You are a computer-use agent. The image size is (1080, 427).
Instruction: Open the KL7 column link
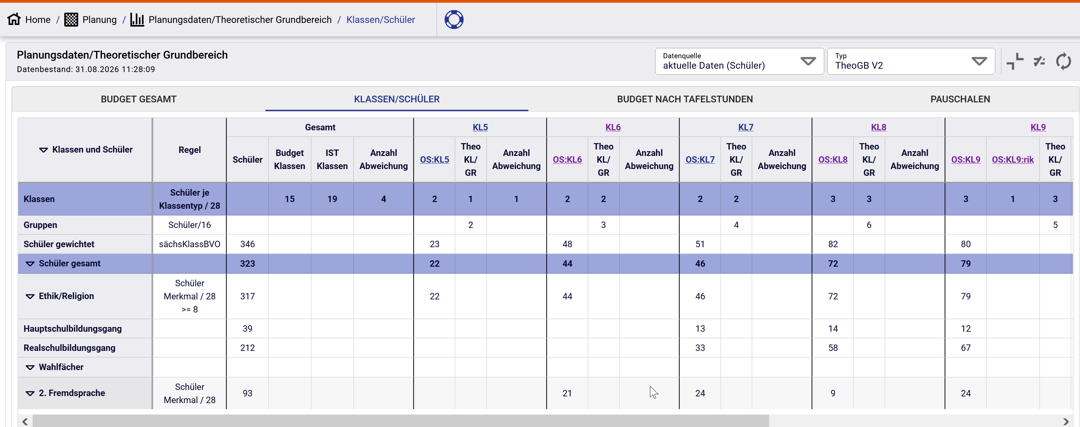[x=746, y=127]
